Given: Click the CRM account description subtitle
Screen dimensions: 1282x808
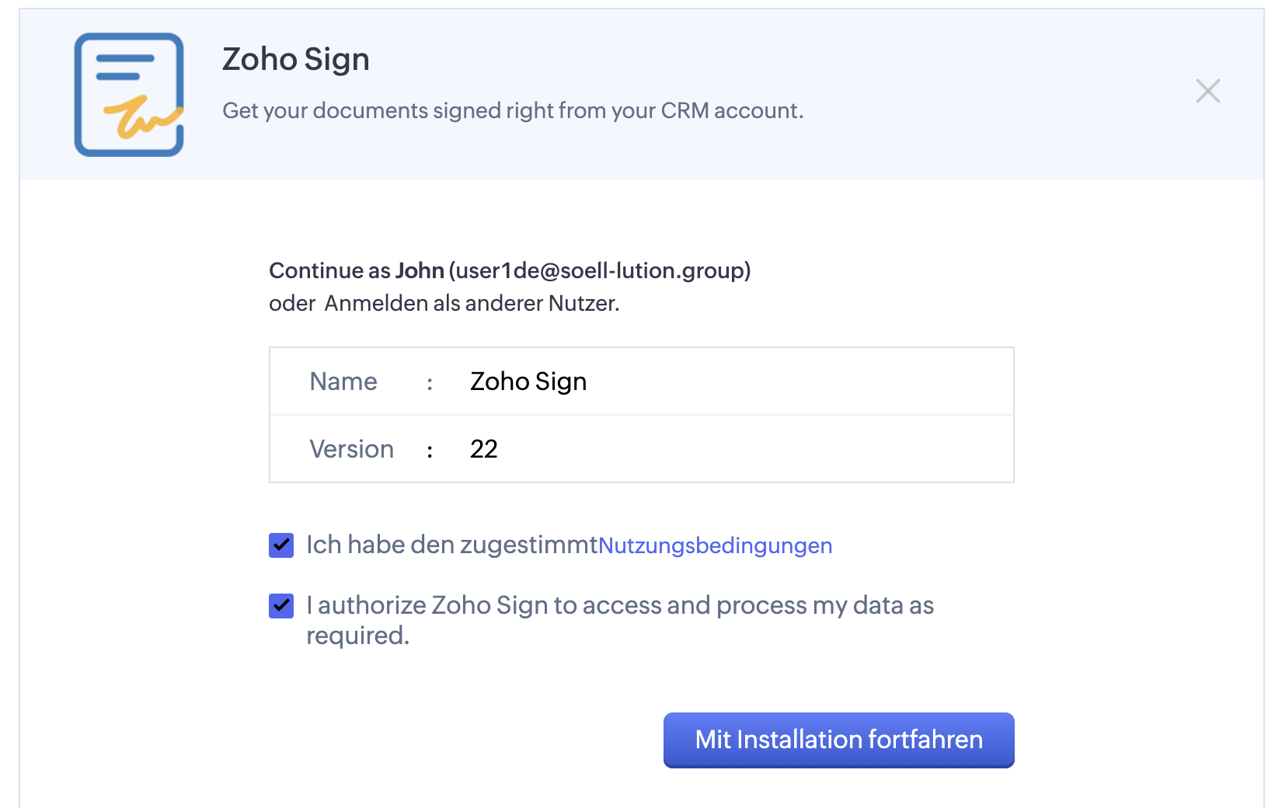Looking at the screenshot, I should point(513,110).
